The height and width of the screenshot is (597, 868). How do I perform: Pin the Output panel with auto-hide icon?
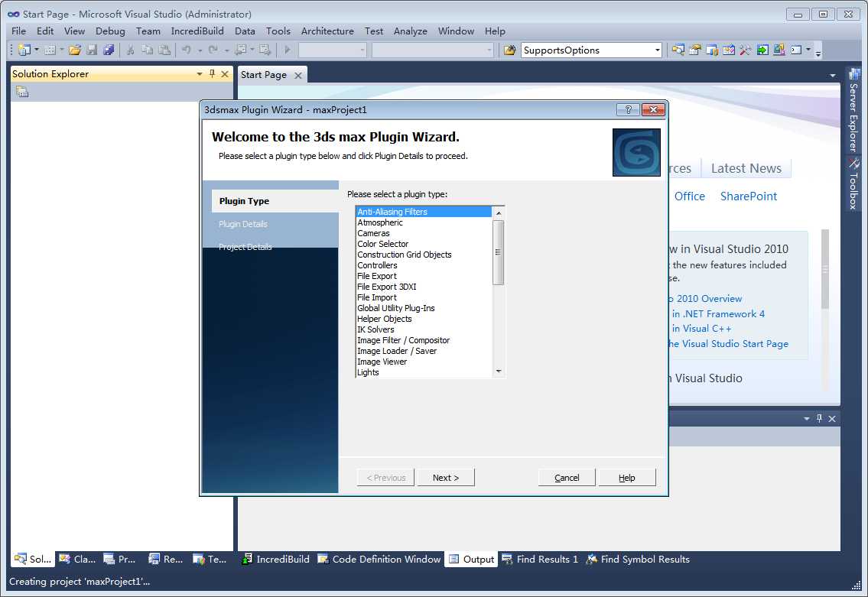(819, 418)
